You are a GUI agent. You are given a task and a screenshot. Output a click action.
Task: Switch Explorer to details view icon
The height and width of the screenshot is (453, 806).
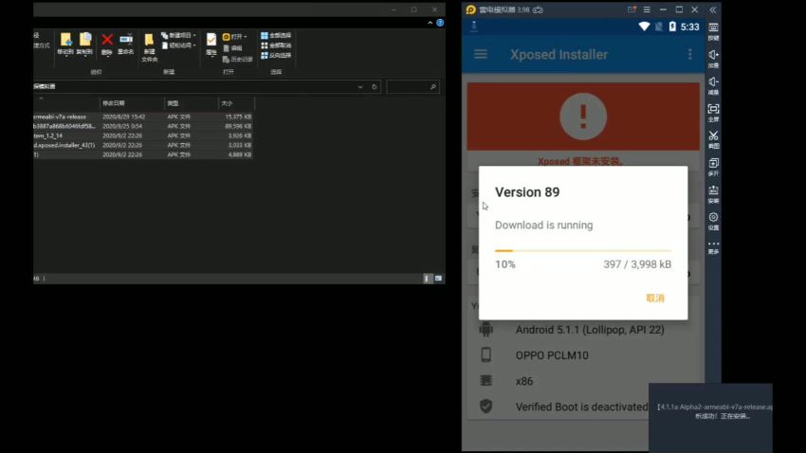[x=427, y=279]
